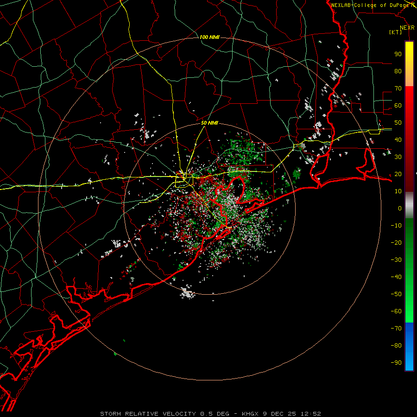Click the Storm Relative Velocity footer caption

point(210,414)
